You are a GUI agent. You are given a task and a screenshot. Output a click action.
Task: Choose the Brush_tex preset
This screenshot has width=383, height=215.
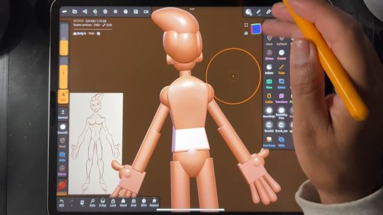point(281,127)
